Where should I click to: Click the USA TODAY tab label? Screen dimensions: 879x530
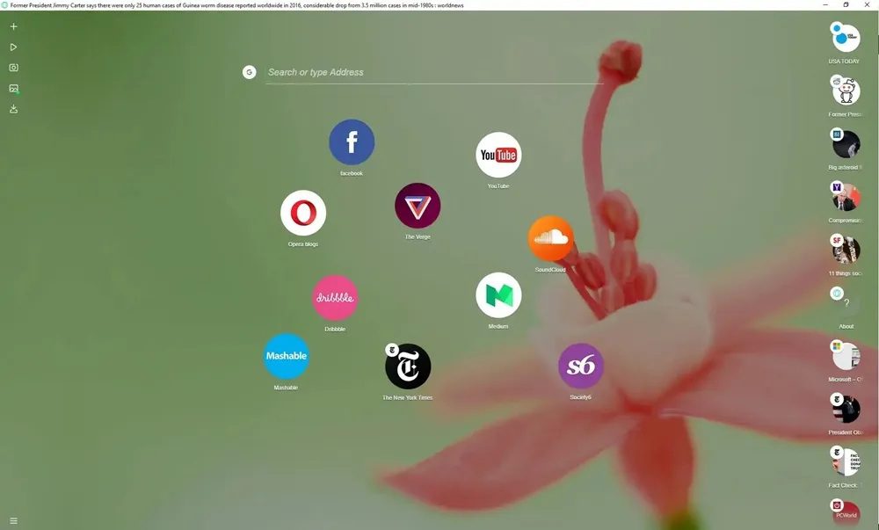point(844,62)
